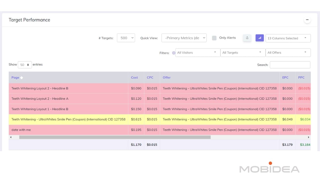This screenshot has height=187, width=320.
Task: Click the Offer cell in the Layout 2 Headline B row
Action: click(220, 88)
